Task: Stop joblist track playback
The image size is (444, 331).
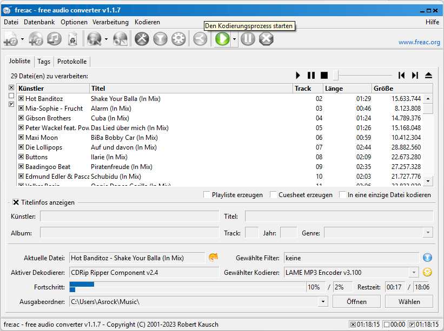Action: point(324,76)
